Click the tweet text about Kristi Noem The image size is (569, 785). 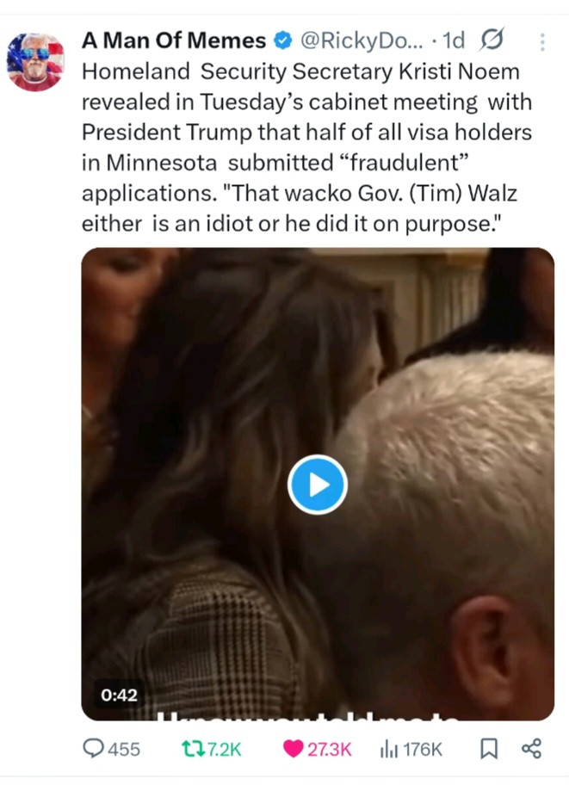tap(306, 147)
